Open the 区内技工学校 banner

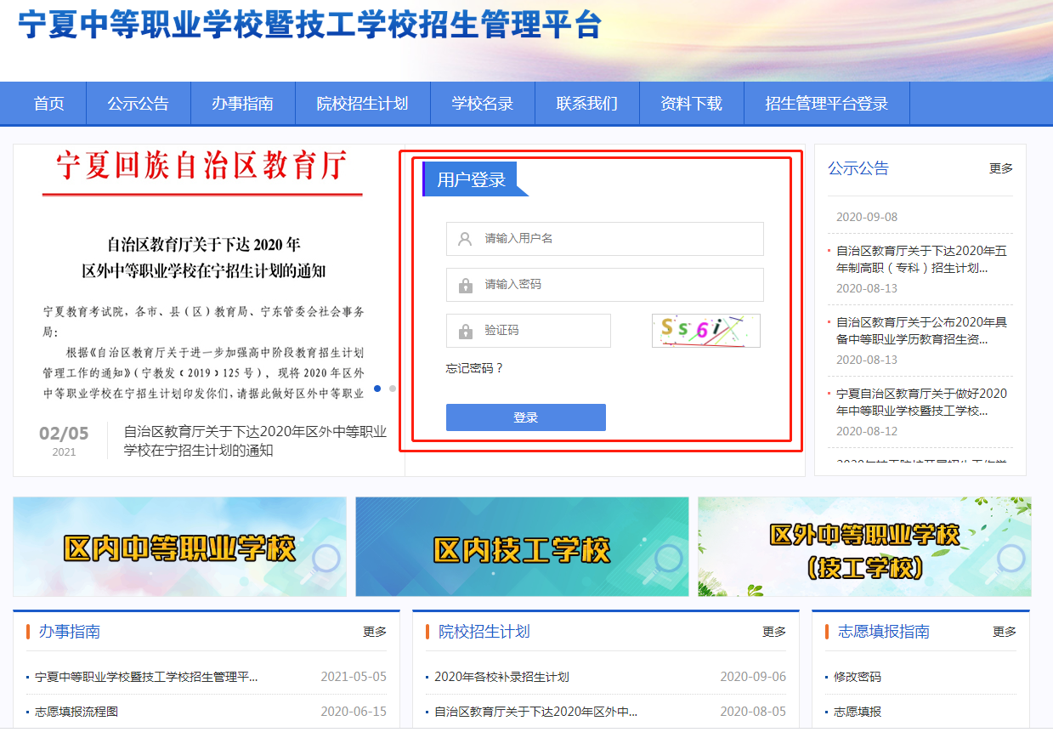pyautogui.click(x=522, y=547)
